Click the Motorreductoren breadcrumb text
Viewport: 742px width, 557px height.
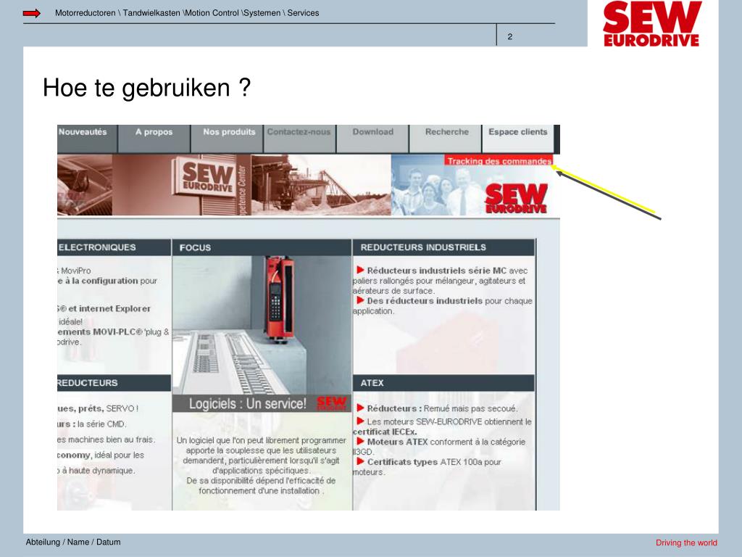[86, 13]
